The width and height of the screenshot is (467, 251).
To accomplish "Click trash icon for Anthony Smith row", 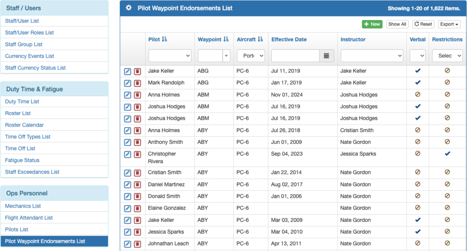I will coord(137,143).
